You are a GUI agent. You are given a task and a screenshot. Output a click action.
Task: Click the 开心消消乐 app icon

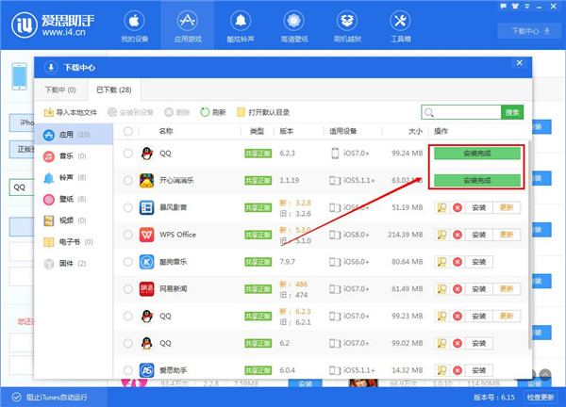click(x=146, y=180)
